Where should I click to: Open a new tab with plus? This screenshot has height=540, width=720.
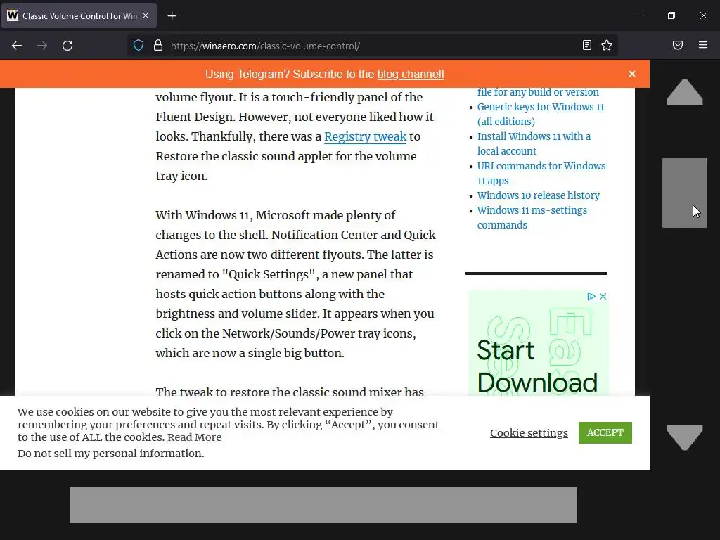(x=172, y=16)
